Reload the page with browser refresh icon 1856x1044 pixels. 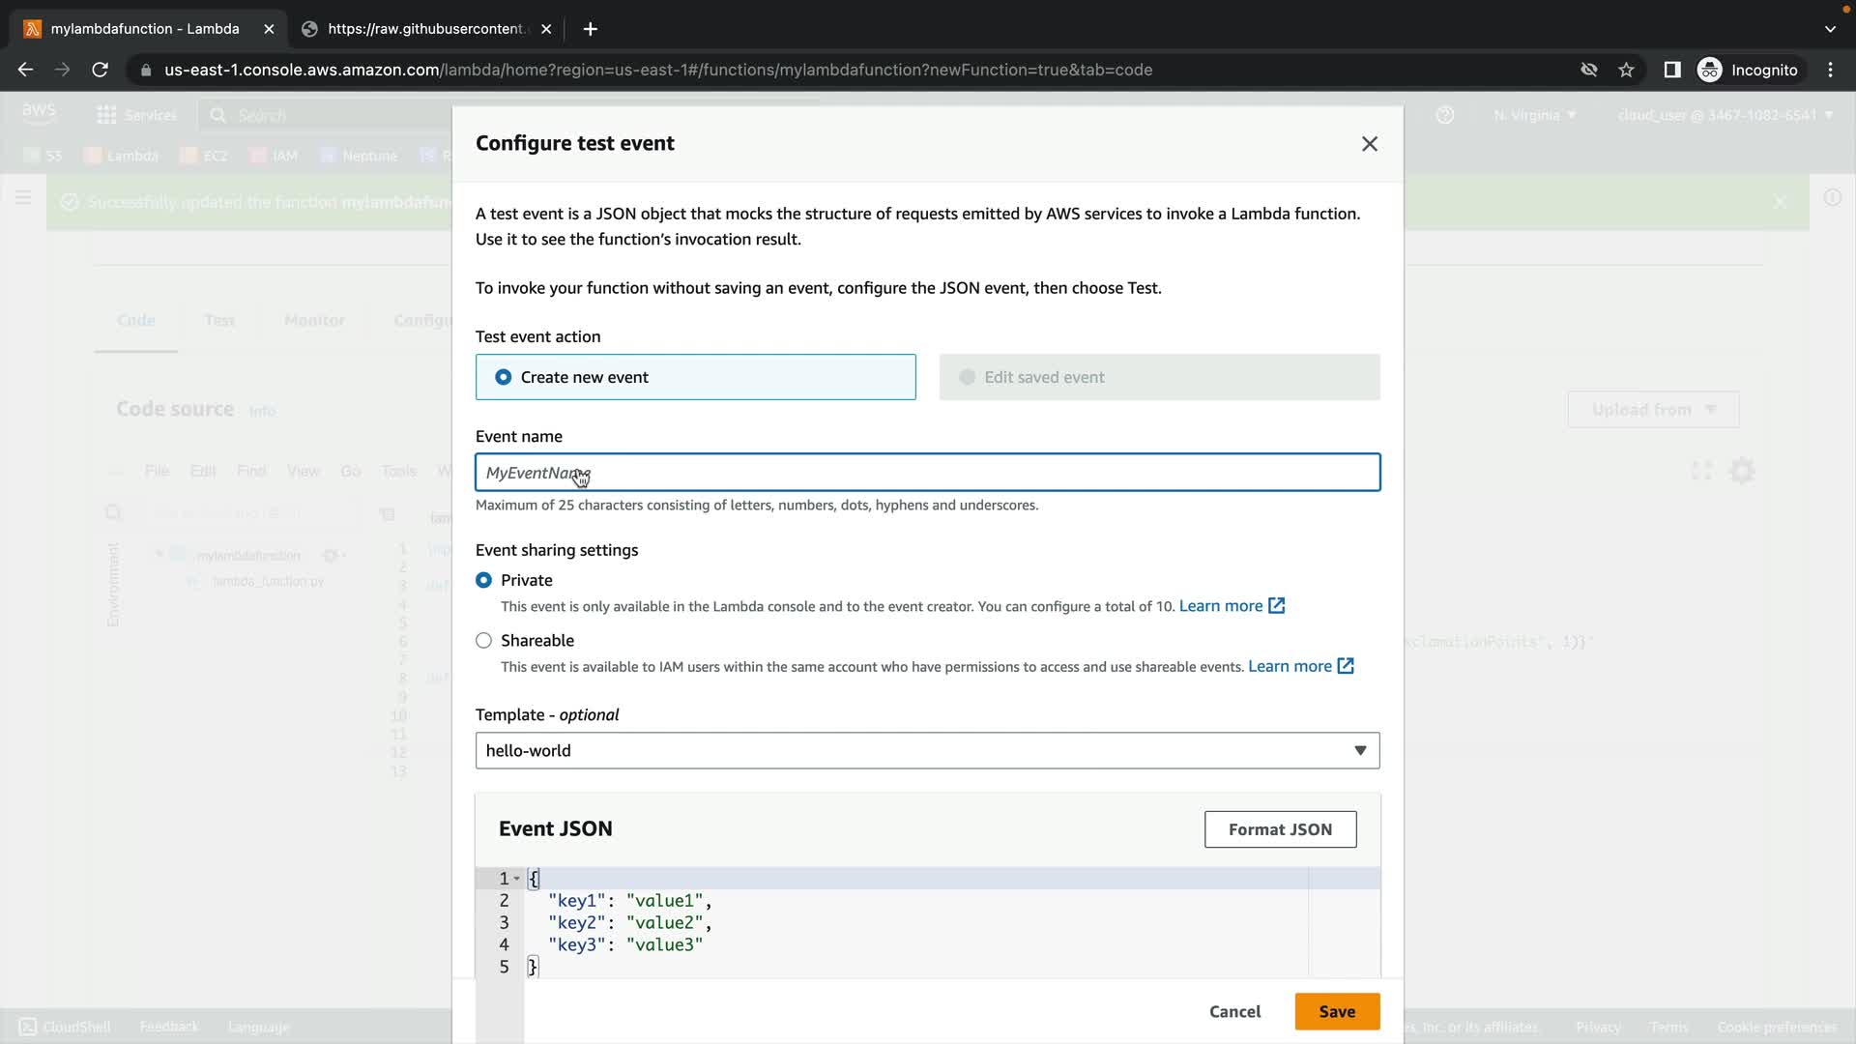pos(100,70)
